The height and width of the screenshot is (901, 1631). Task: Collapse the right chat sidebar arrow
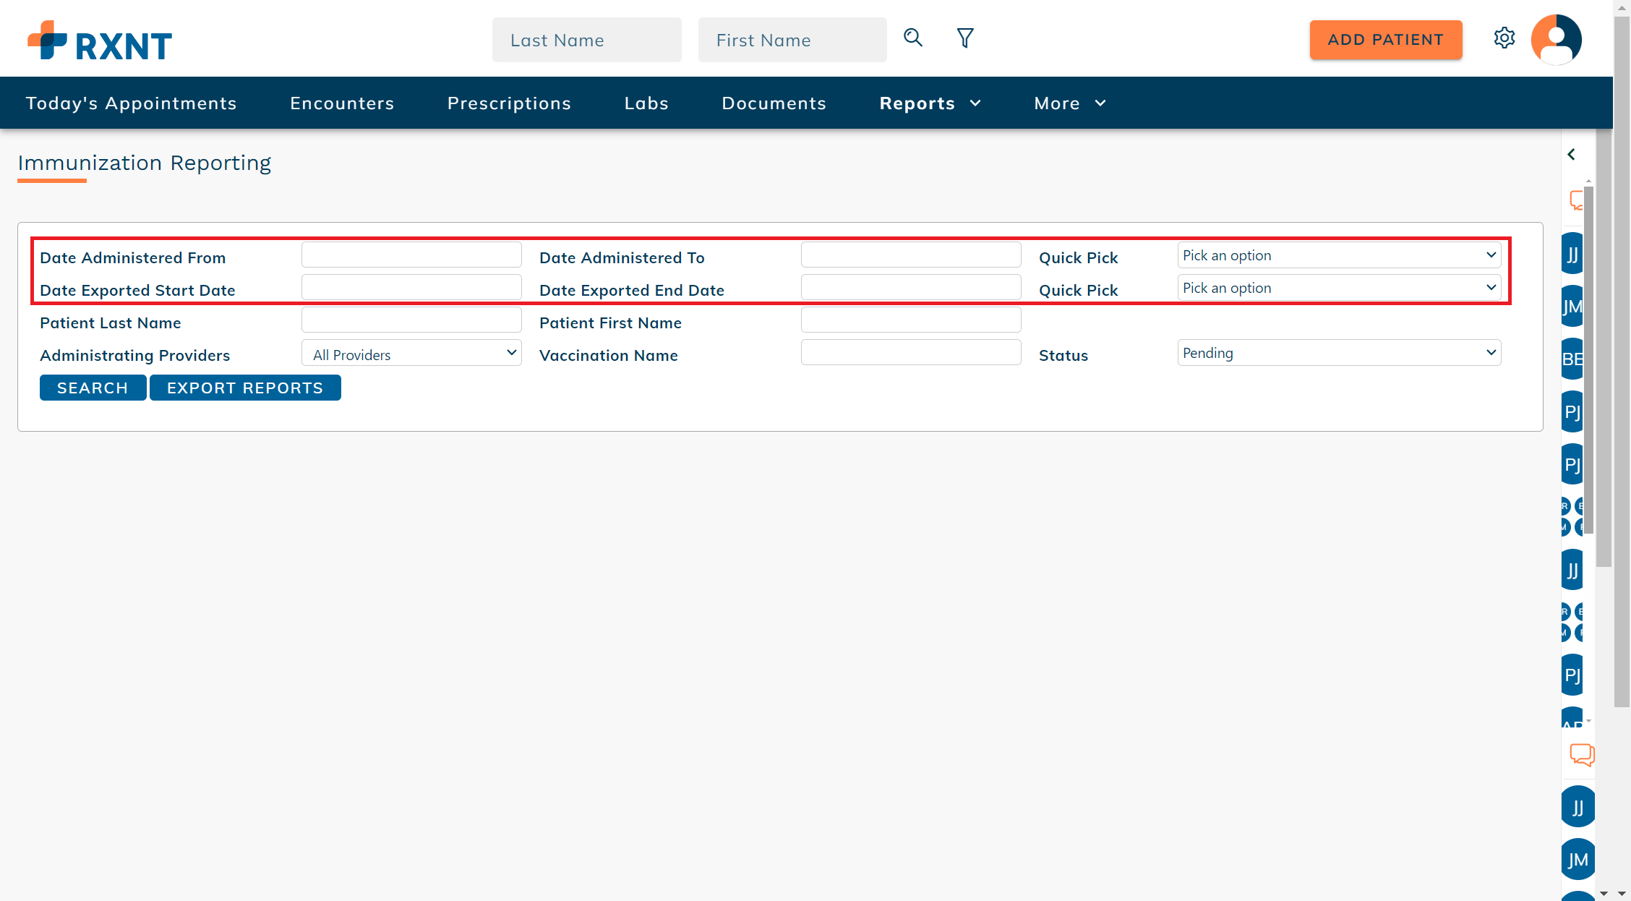1572,153
